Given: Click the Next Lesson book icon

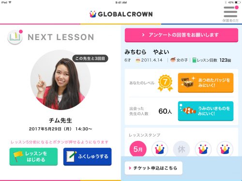Looking at the screenshot, I should pyautogui.click(x=15, y=37).
